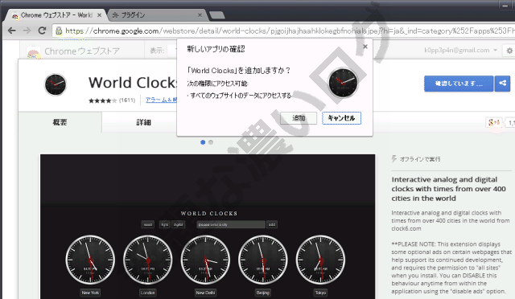The height and width of the screenshot is (299, 515).
Task: Click the 'Interactive analog and digital clocks' heading
Action: [449, 189]
